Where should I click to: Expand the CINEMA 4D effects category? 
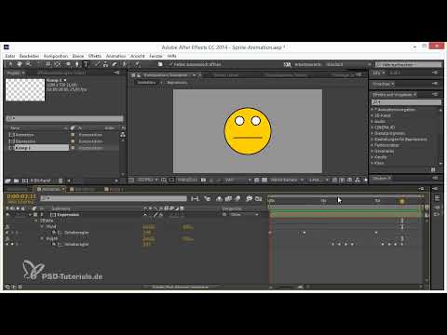tap(372, 127)
